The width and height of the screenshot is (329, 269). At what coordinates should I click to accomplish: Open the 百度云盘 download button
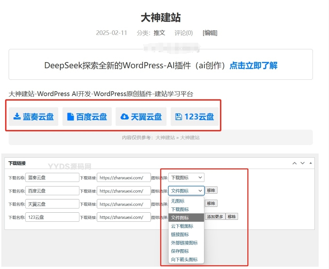point(87,117)
